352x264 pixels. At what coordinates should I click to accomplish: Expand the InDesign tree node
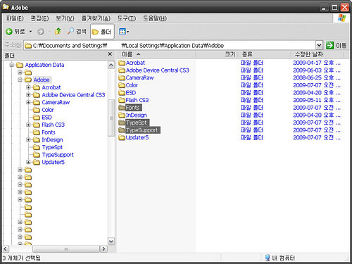coord(28,139)
